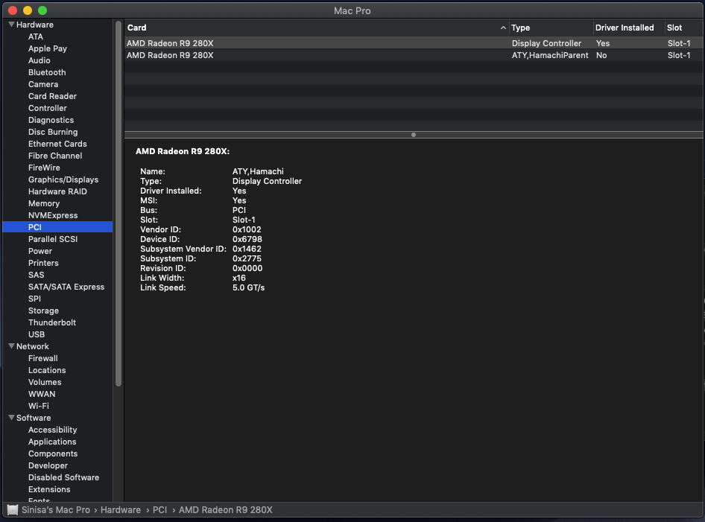Click Hardware in the path bar
The height and width of the screenshot is (522, 705).
(x=121, y=510)
